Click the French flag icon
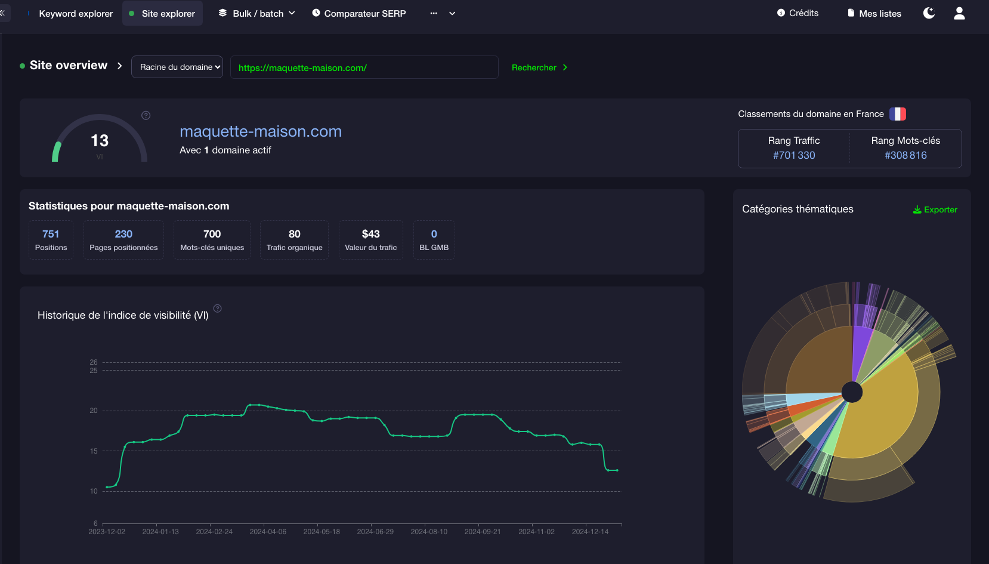 [x=898, y=114]
